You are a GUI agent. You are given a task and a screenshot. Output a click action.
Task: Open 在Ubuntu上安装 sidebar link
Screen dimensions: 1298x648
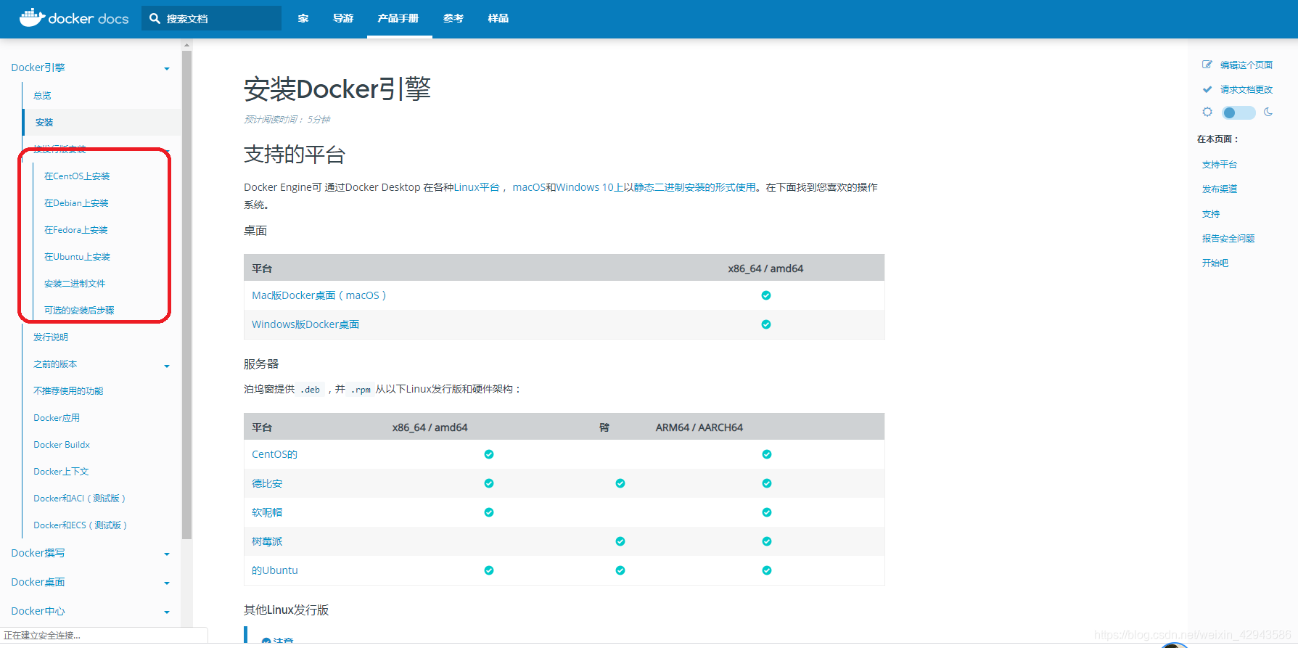(77, 257)
